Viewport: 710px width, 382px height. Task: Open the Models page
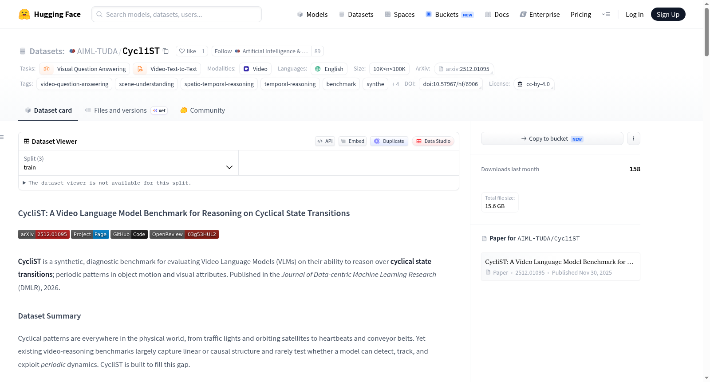pos(312,14)
